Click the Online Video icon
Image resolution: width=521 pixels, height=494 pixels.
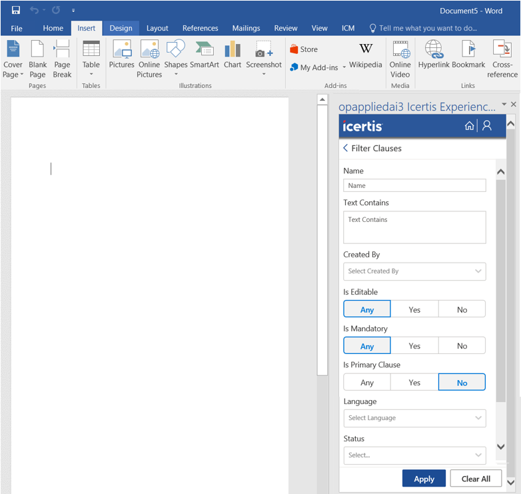click(x=400, y=59)
